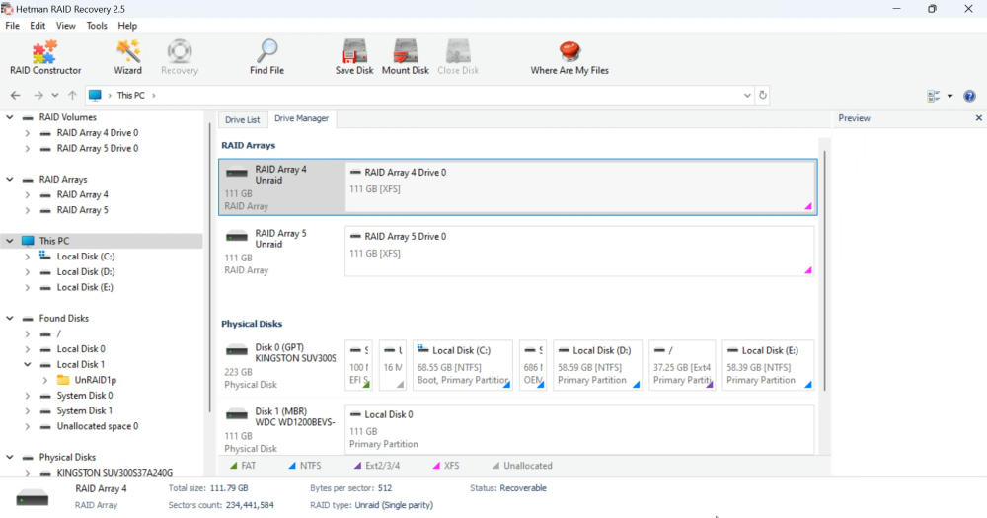Collapse Local Disk 1 under Found Disks
Image resolution: width=987 pixels, height=518 pixels.
click(x=27, y=364)
